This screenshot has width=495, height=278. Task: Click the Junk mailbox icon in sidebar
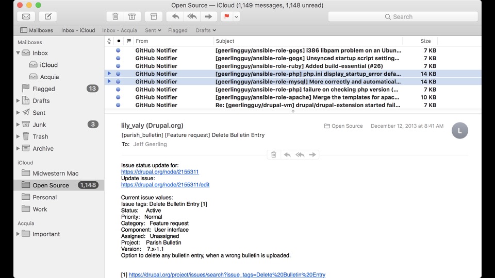coord(26,124)
